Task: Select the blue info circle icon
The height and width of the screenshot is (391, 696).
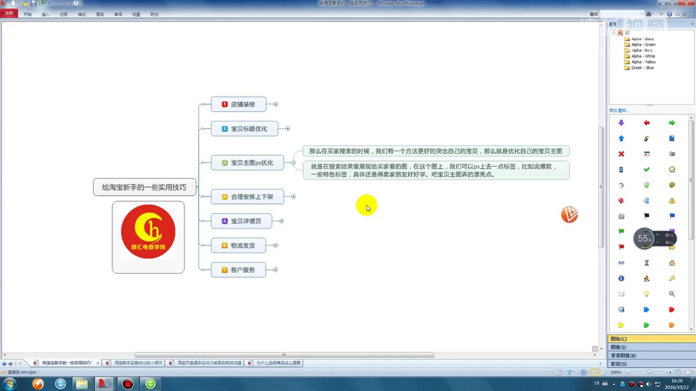Action: (621, 278)
